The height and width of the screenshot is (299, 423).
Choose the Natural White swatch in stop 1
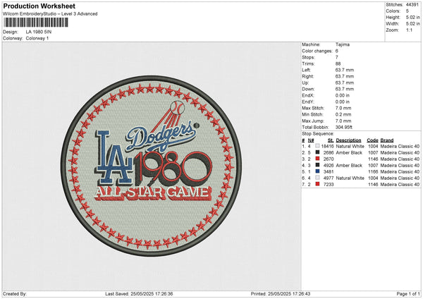(319, 146)
